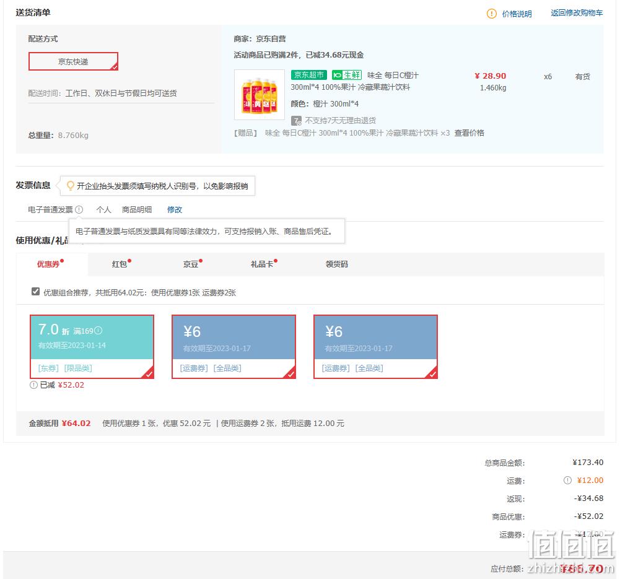Click the 运费 value ¥12.00
620x579 pixels.
590,480
